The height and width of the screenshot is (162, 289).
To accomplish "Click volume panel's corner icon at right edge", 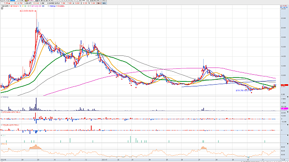I will click(x=288, y=97).
